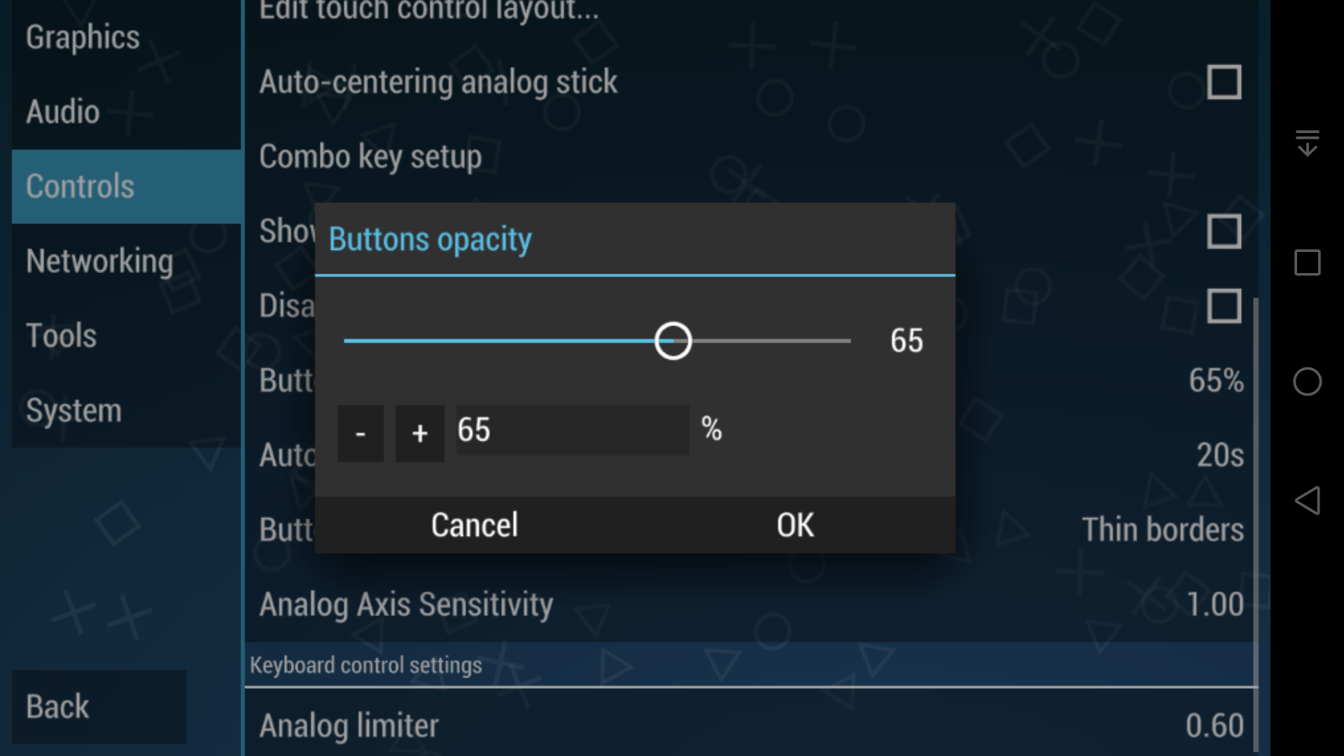Tap the immersive-mode pull-down arrow icon

click(1308, 143)
